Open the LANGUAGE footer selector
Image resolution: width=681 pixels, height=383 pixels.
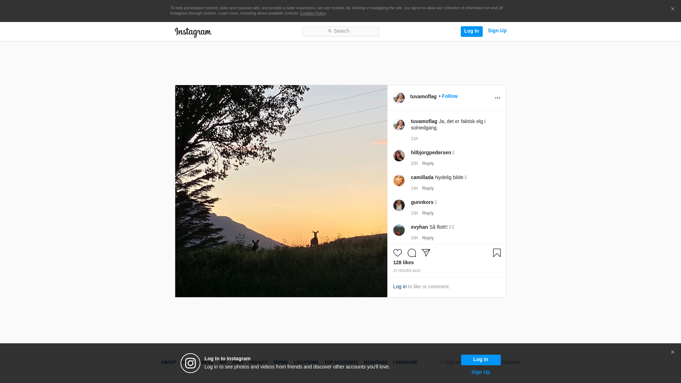(405, 362)
